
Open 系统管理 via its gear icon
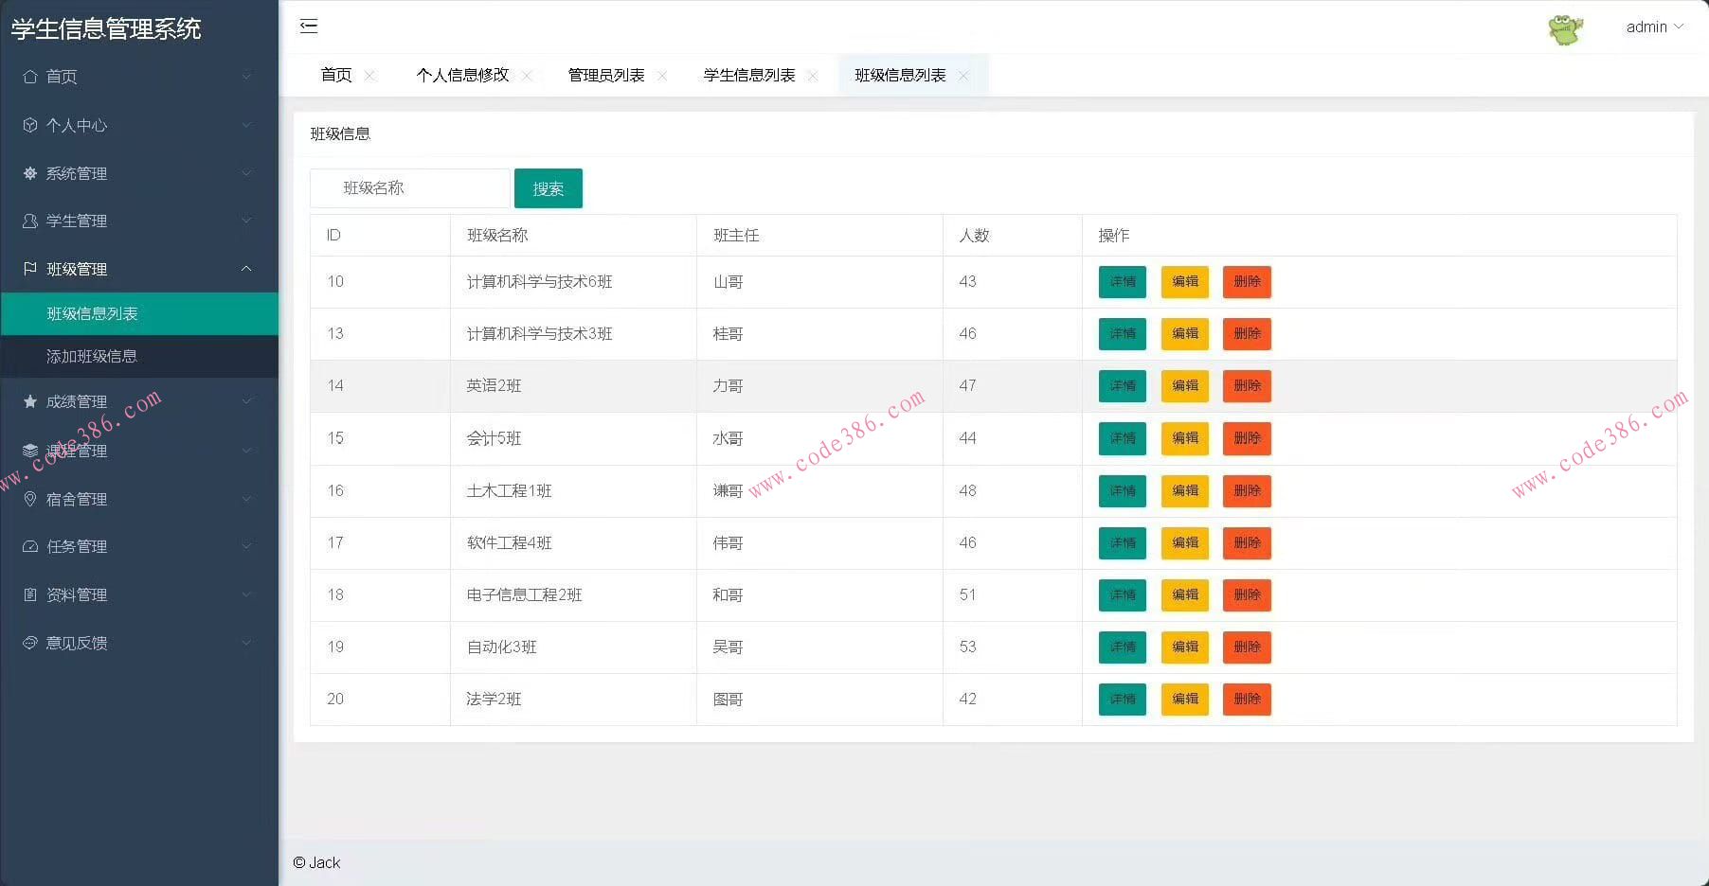point(30,173)
